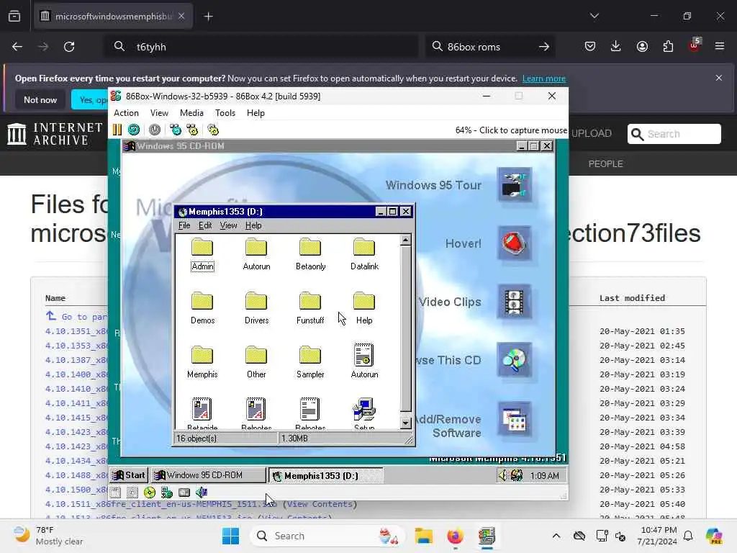Send Ctrl+Alt+Del via the teal toolbar icon
Image resolution: width=737 pixels, height=553 pixels.
click(x=176, y=130)
